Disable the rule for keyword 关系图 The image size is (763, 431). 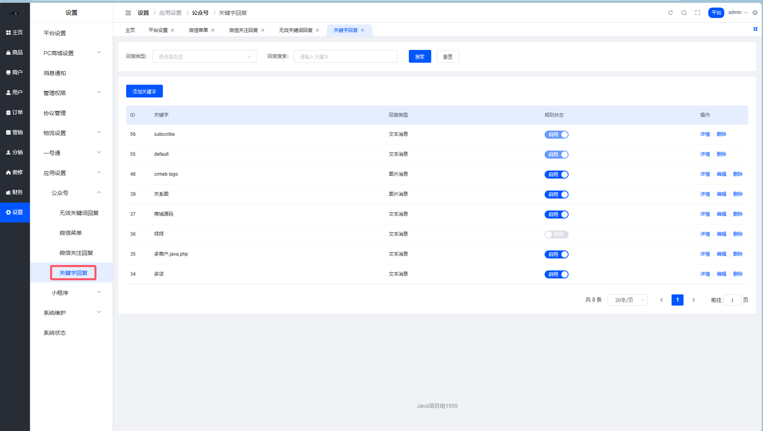[556, 195]
